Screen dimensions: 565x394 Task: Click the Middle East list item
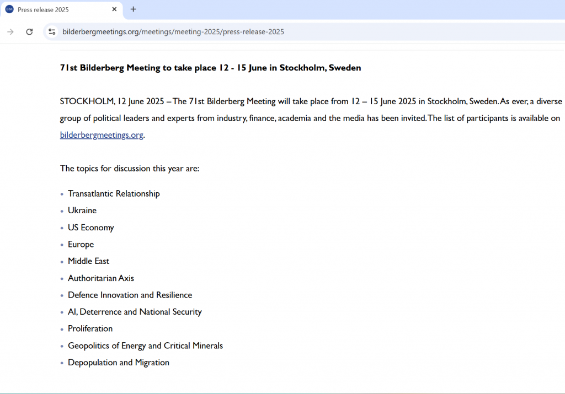click(x=88, y=261)
